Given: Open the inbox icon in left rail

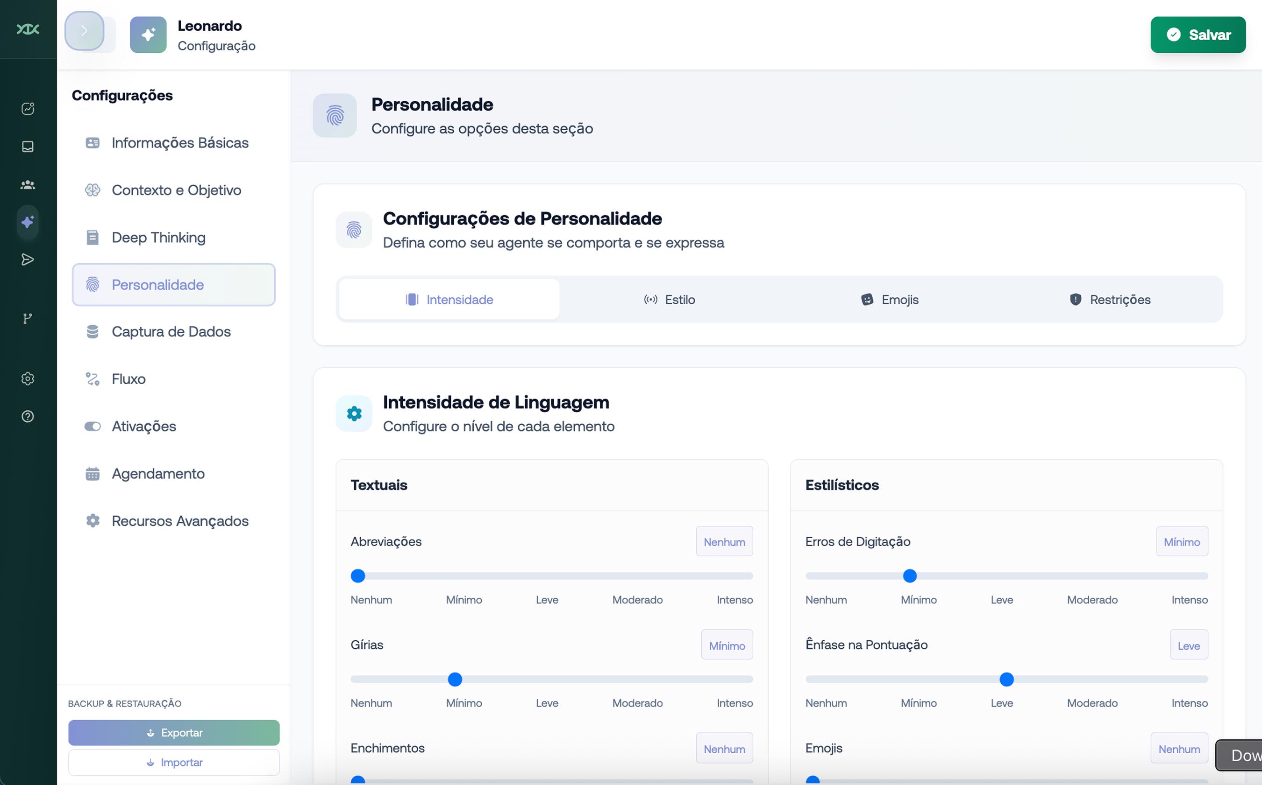Looking at the screenshot, I should pyautogui.click(x=28, y=147).
